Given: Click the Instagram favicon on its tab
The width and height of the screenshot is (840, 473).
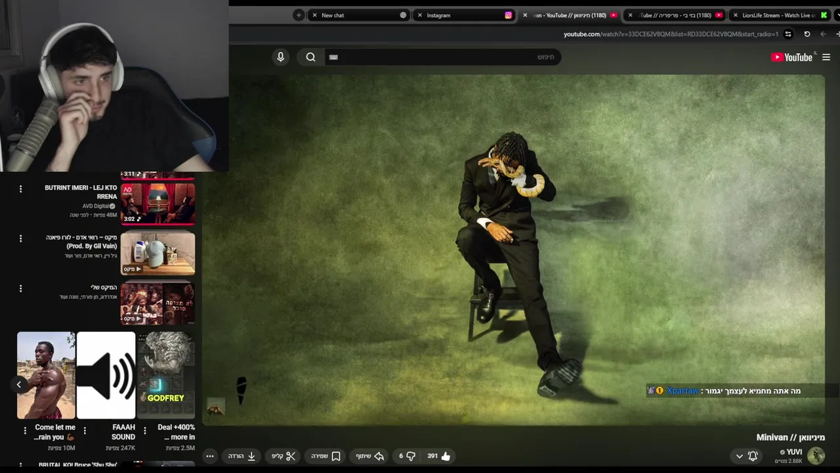Looking at the screenshot, I should point(509,15).
